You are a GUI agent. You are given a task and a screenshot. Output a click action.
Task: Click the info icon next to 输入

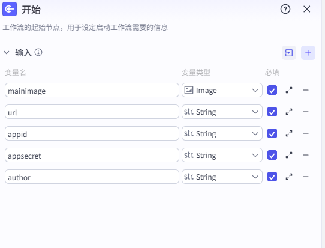coord(38,52)
